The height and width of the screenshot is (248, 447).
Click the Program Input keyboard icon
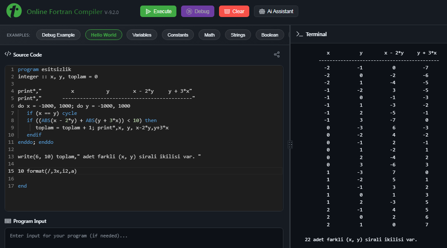8,221
